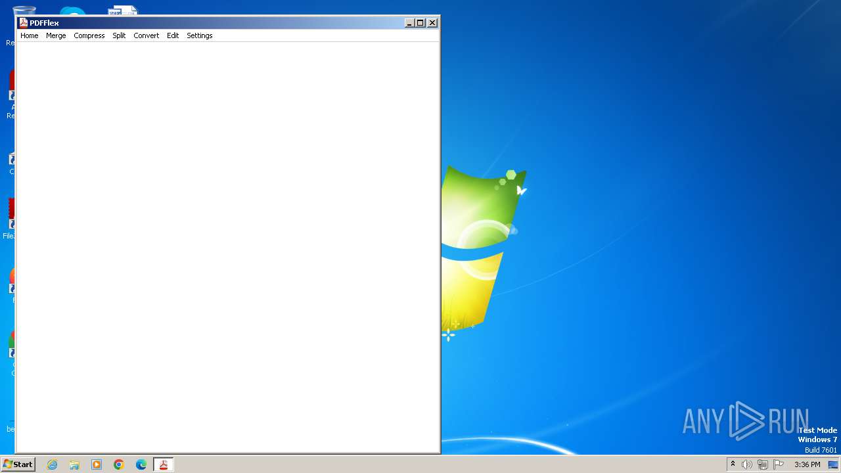Open the Split menu
The width and height of the screenshot is (841, 473).
119,35
